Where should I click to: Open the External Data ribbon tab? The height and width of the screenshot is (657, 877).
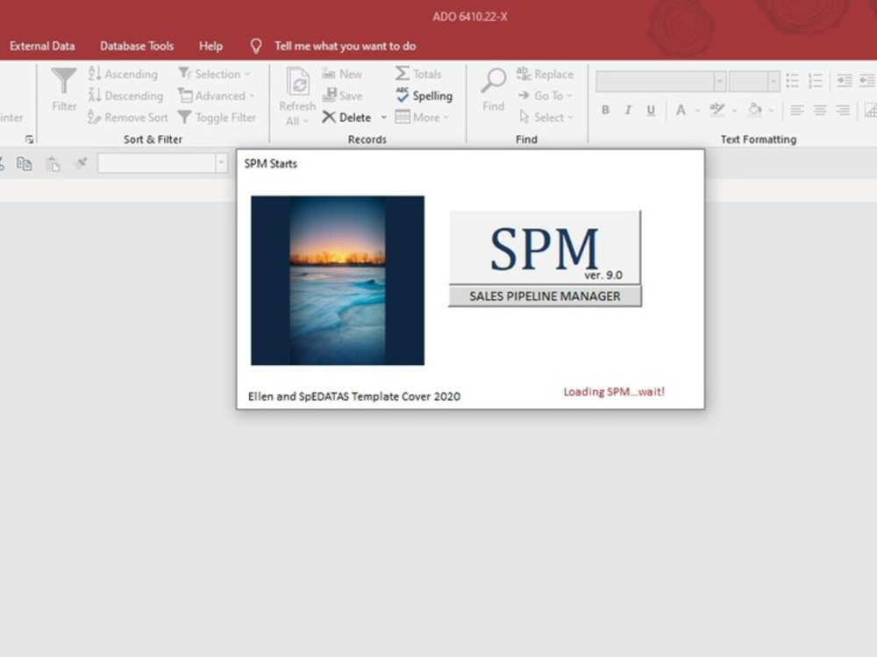(42, 46)
